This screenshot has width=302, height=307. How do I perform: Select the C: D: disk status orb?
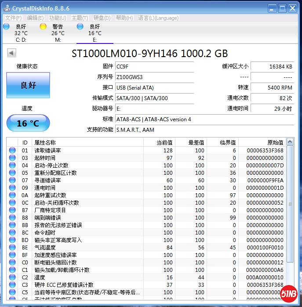[6, 27]
